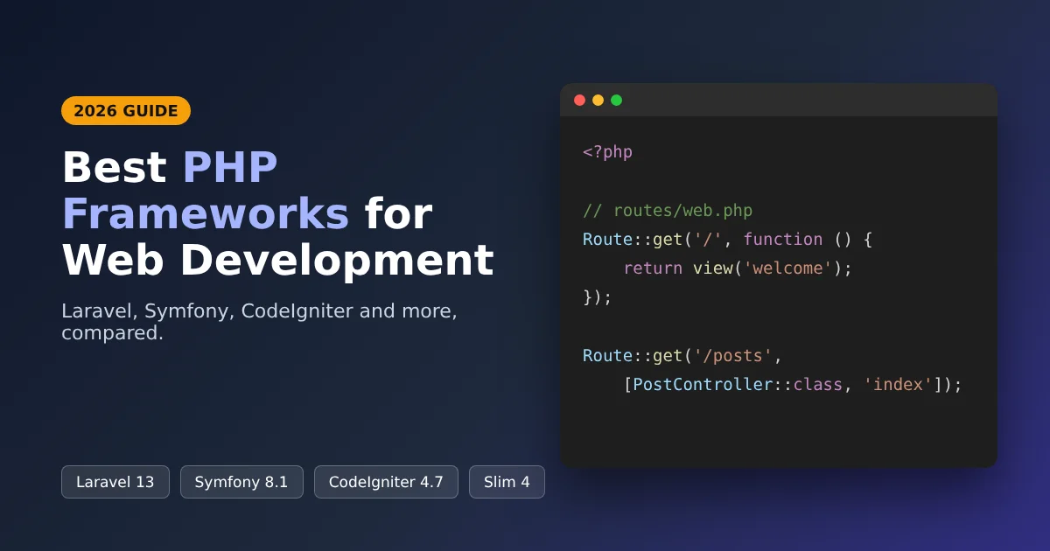
Task: Select the Laravel 13 tag
Action: click(115, 482)
